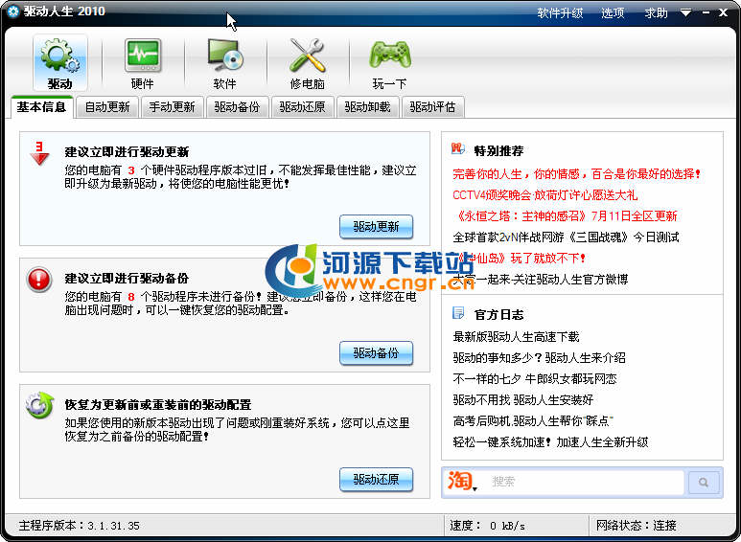Open link 大家一起来关注驱动人生官方微博
Image resolution: width=741 pixels, height=542 pixels.
pyautogui.click(x=541, y=279)
